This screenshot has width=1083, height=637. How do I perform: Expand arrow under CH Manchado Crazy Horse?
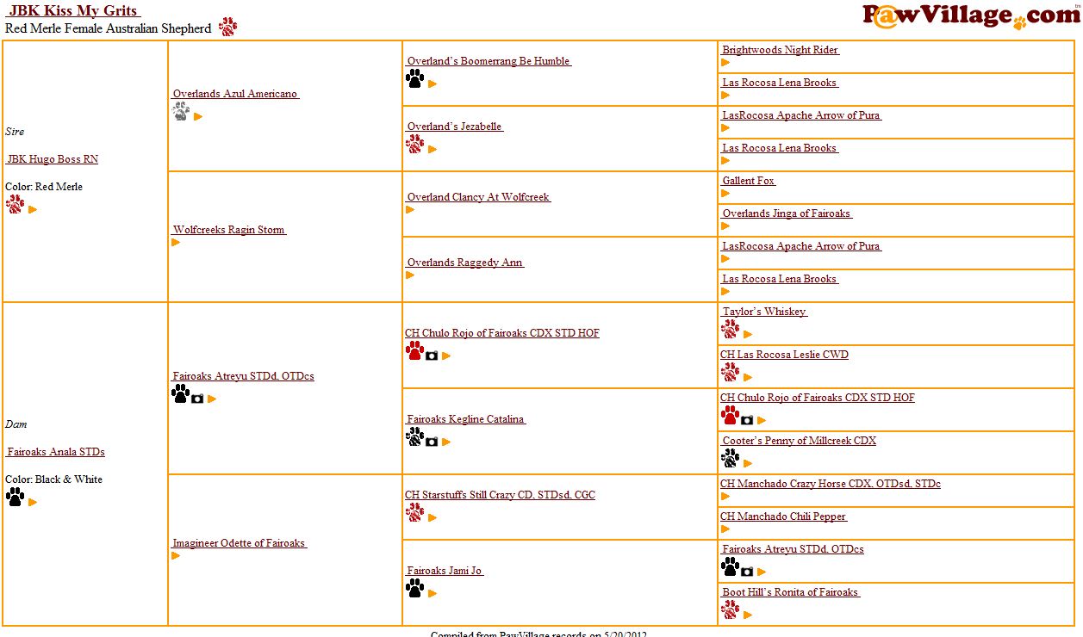725,496
